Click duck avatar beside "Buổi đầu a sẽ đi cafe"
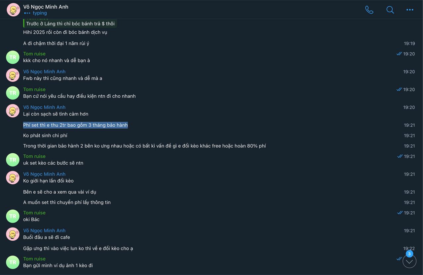Screen dimensions: 423x275 (13, 234)
